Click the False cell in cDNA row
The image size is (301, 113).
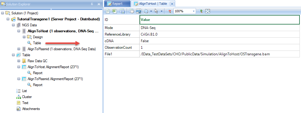(220, 41)
